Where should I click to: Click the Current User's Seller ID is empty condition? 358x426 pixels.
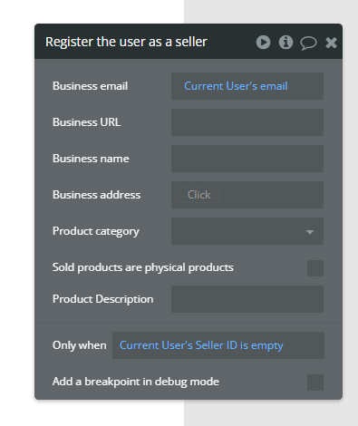[201, 345]
